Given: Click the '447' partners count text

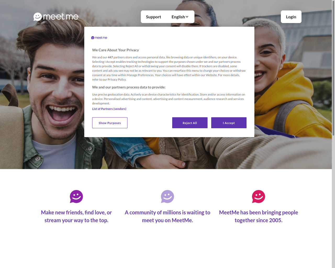Looking at the screenshot, I should [x=110, y=57].
